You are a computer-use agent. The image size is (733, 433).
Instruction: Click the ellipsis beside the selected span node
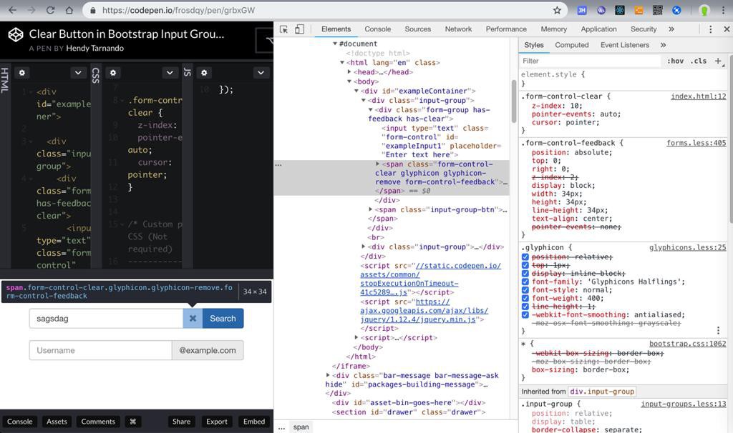278,165
